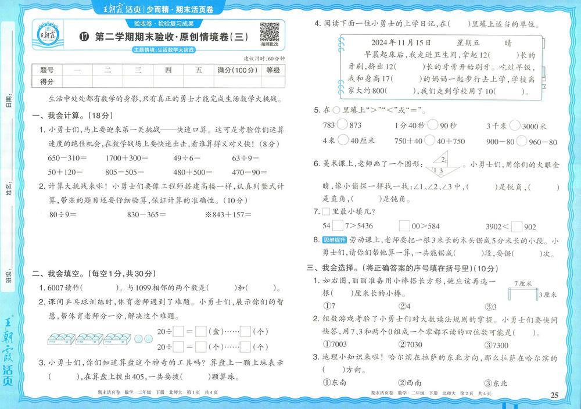The width and height of the screenshot is (581, 409).
Task: Click the 得分 cell in the score table
Action: tap(47, 81)
